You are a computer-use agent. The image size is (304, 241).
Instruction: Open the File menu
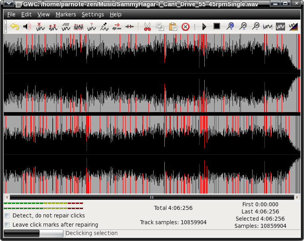coord(11,14)
